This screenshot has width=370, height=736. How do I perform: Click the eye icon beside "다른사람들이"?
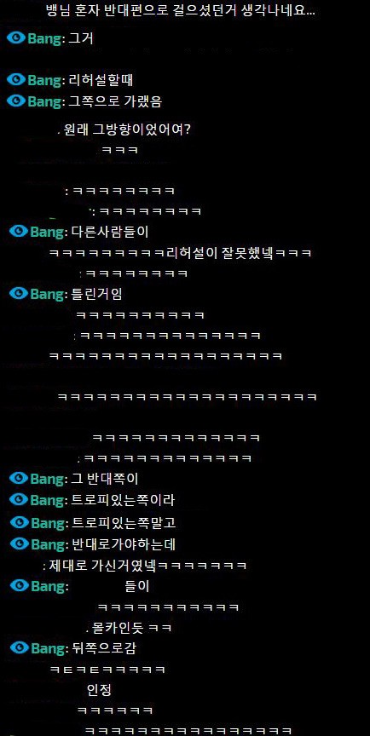coord(19,231)
